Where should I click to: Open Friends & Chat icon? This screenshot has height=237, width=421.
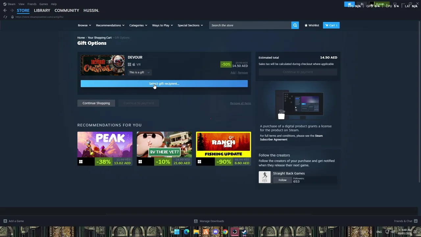pyautogui.click(x=415, y=221)
